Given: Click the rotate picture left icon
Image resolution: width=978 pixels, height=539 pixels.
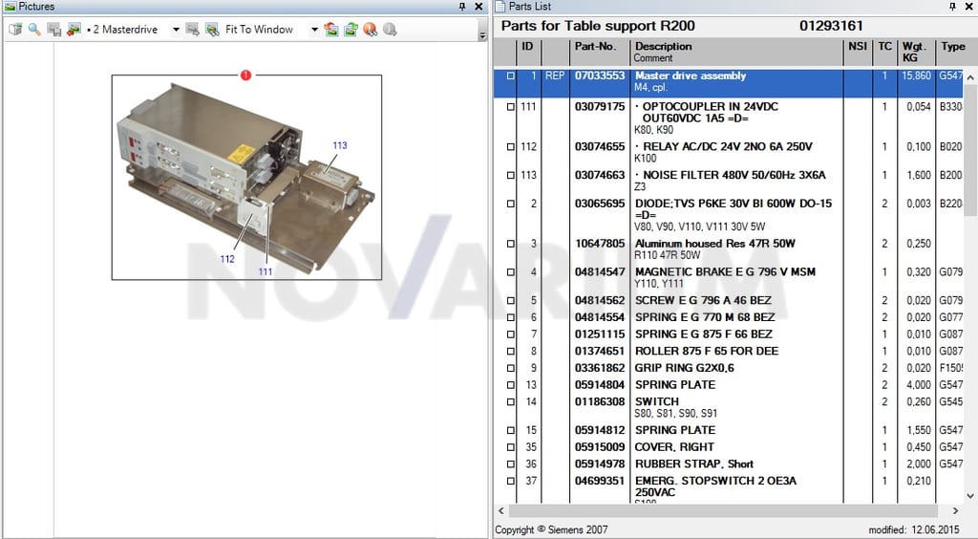Looking at the screenshot, I should coord(331,30).
